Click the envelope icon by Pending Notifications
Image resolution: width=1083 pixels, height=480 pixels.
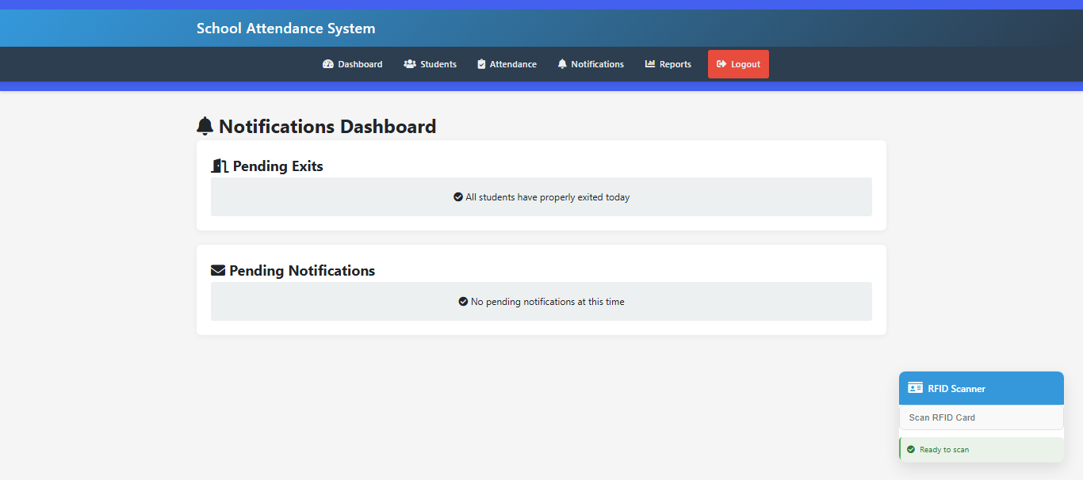tap(218, 271)
